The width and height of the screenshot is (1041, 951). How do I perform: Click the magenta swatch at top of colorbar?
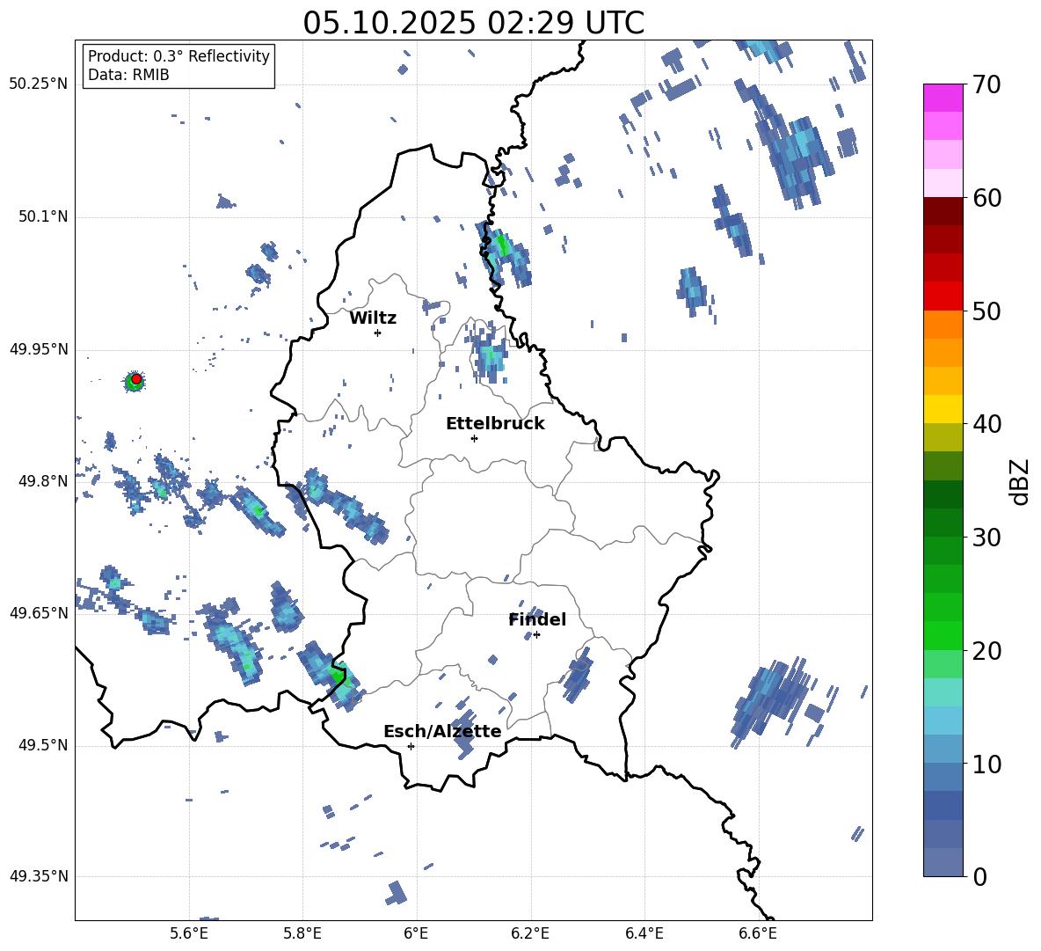pyautogui.click(x=943, y=98)
